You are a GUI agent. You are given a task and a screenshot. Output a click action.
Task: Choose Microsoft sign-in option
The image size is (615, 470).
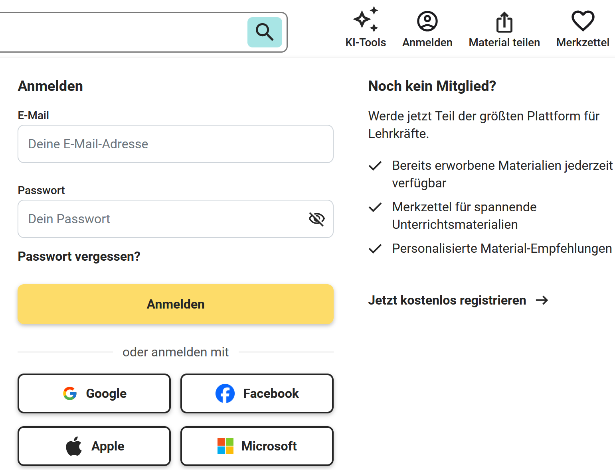tap(257, 446)
